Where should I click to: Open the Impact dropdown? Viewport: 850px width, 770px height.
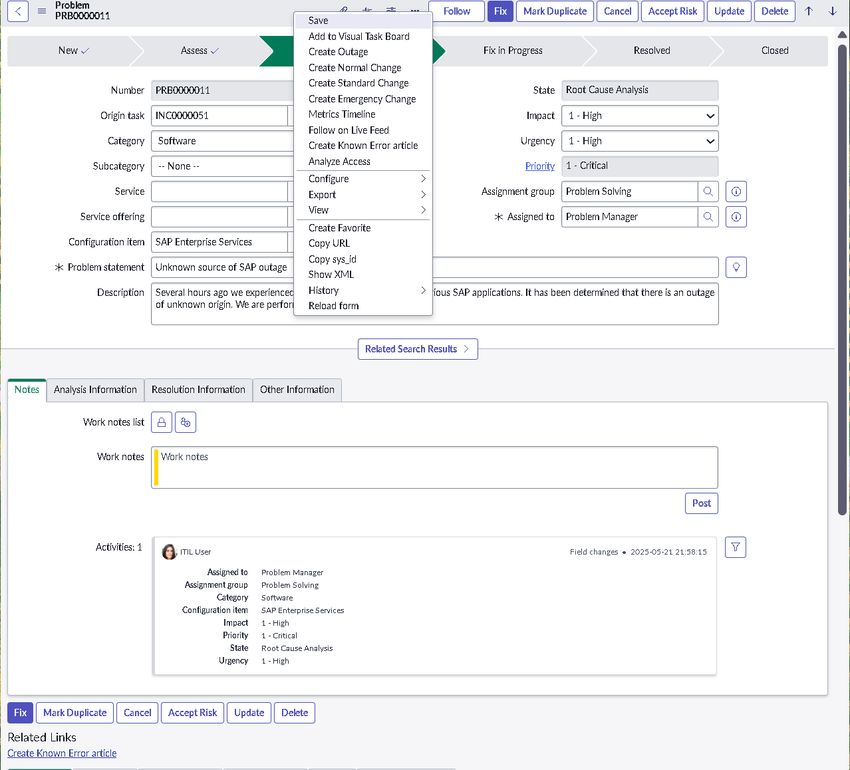tap(639, 115)
